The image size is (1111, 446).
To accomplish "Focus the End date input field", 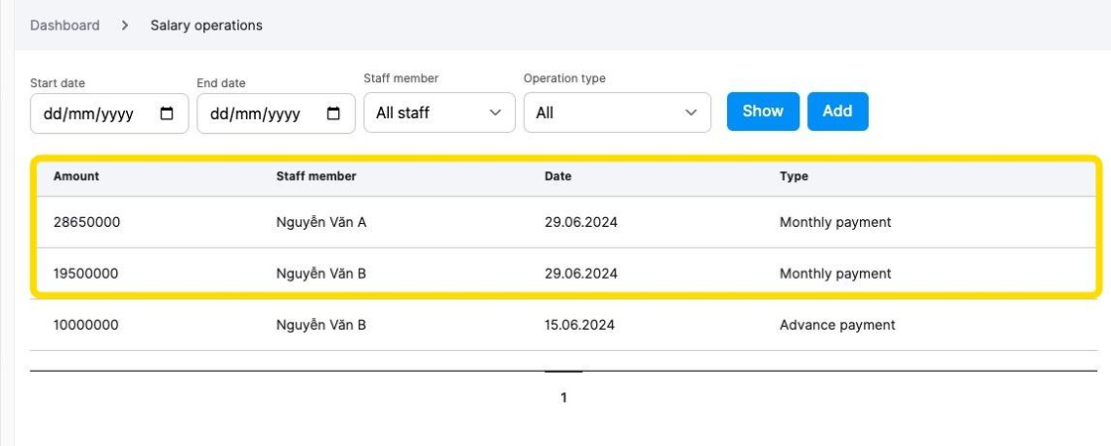I will click(277, 113).
